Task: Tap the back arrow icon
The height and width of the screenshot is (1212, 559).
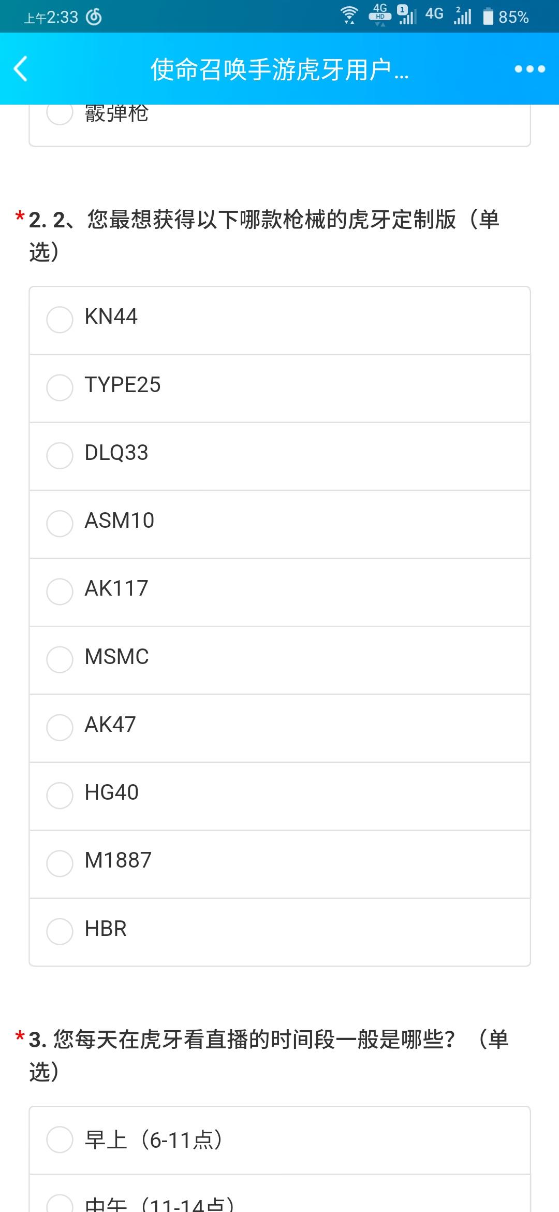Action: tap(21, 69)
